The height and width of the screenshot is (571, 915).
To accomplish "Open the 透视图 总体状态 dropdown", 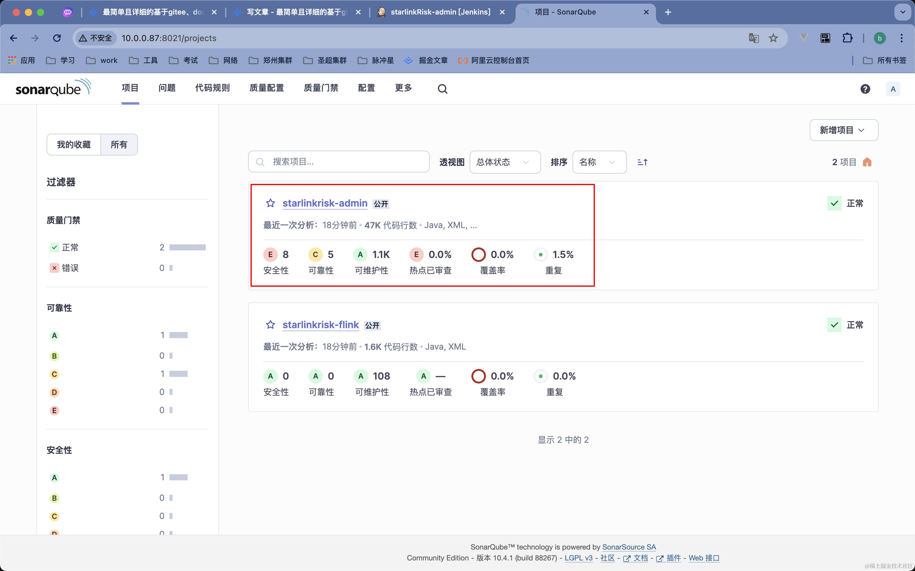I will (505, 162).
